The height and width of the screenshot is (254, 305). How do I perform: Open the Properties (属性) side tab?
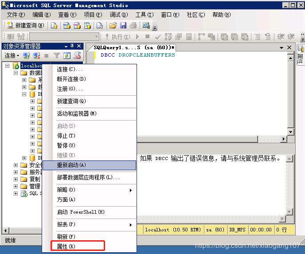click(x=301, y=55)
